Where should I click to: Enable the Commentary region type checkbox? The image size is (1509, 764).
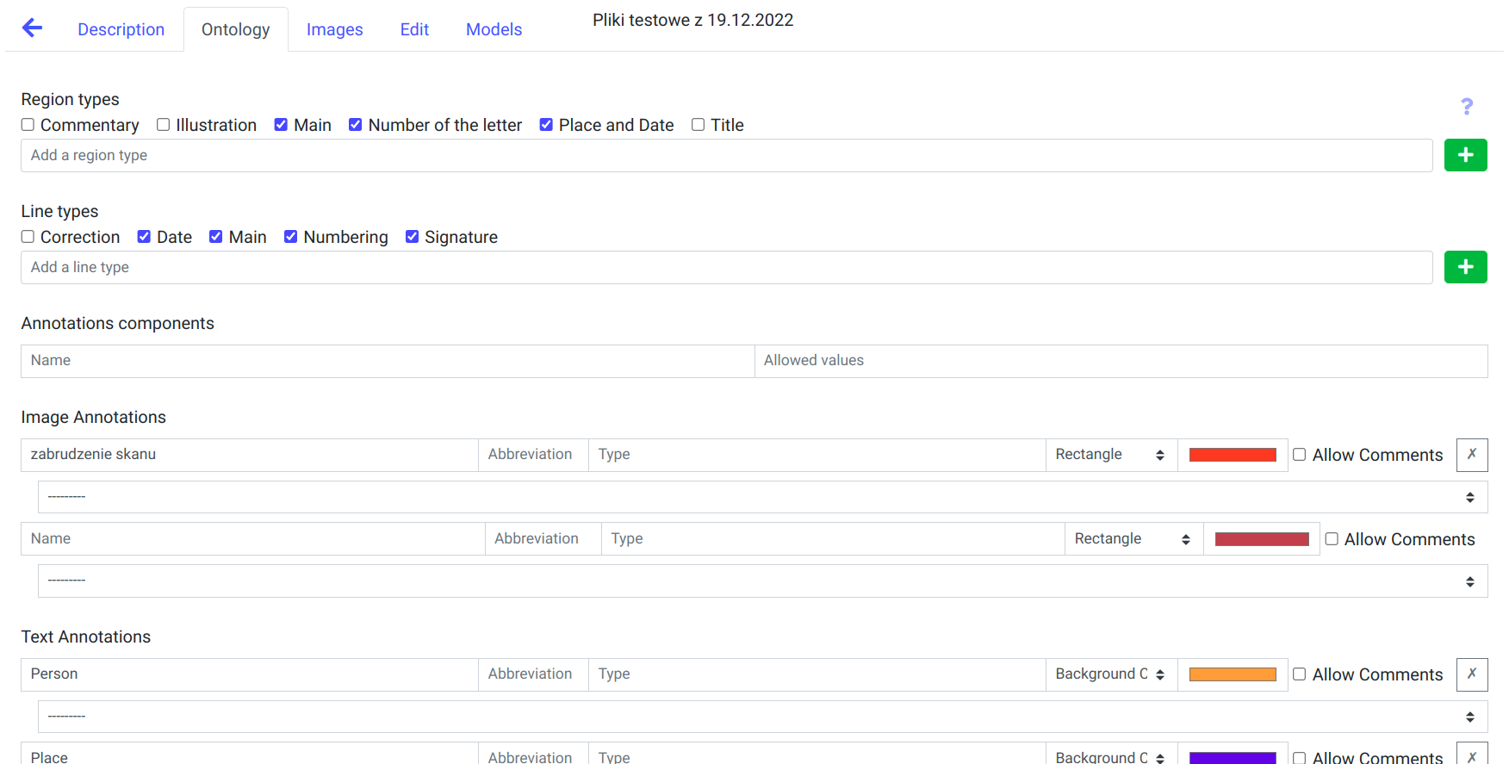[28, 125]
